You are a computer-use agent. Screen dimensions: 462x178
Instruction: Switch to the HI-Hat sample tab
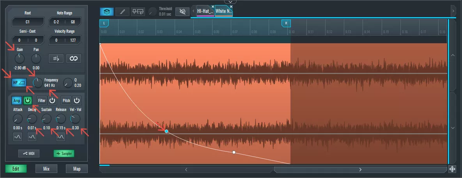pos(204,11)
